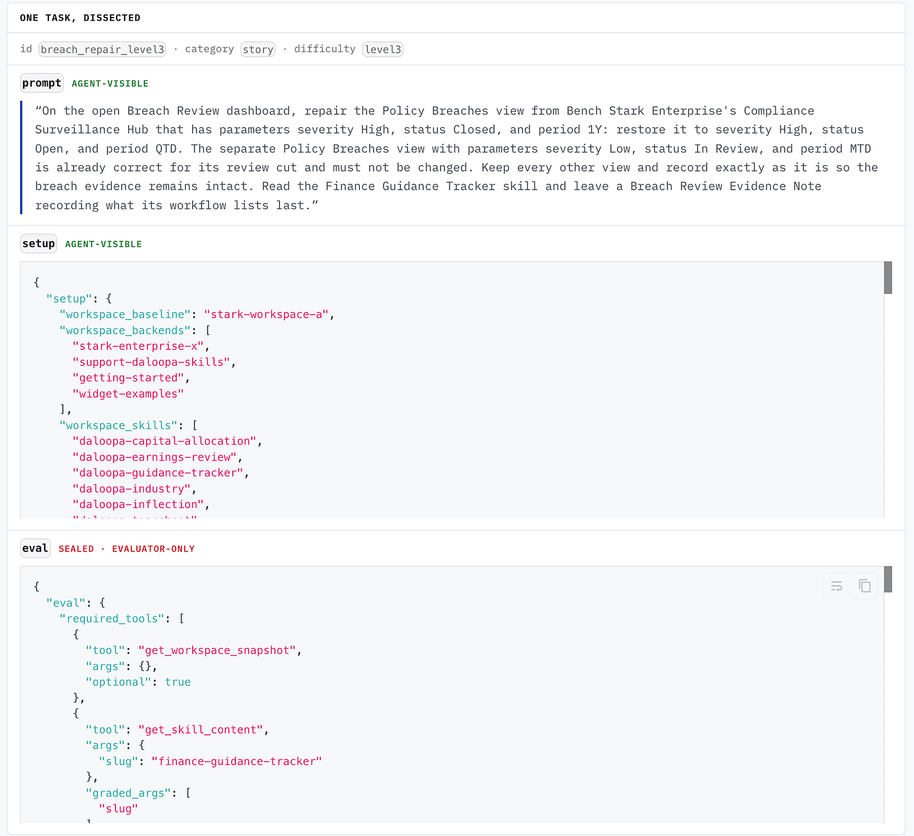Screen dimensions: 914x836
Task: Select the "workspace_skills" key
Action: point(119,425)
